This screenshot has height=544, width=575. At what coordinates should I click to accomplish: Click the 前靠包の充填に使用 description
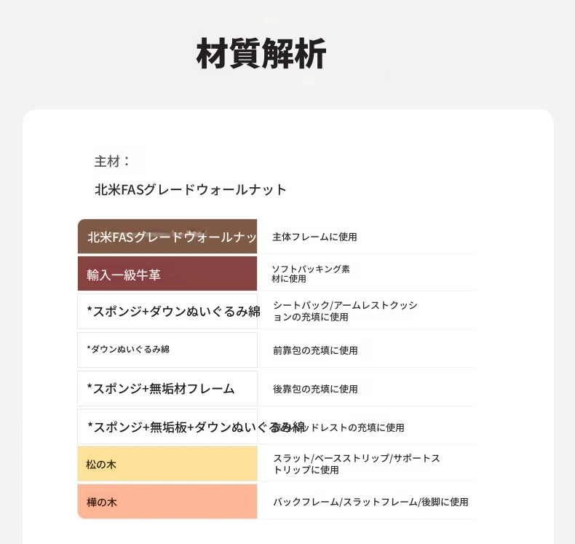pos(315,350)
